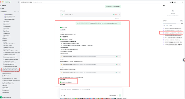Send message with green arrow button
185x99 pixels.
tap(120, 96)
